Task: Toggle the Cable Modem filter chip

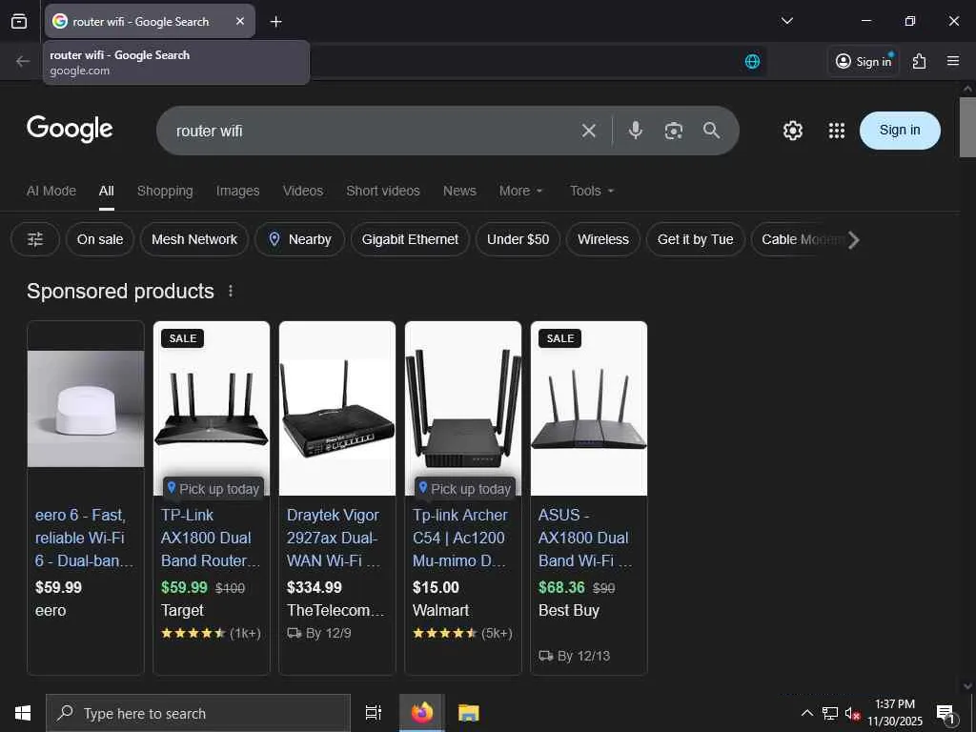Action: (798, 239)
